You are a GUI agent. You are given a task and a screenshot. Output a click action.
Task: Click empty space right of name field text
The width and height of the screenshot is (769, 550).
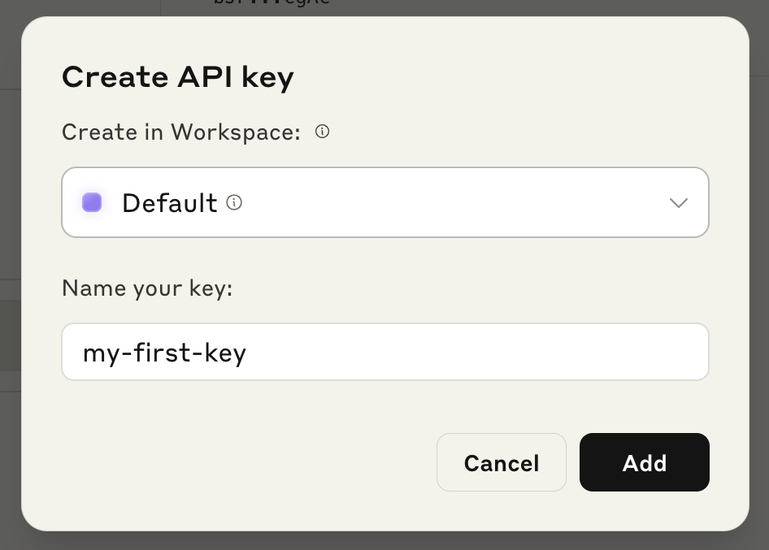tap(488, 352)
